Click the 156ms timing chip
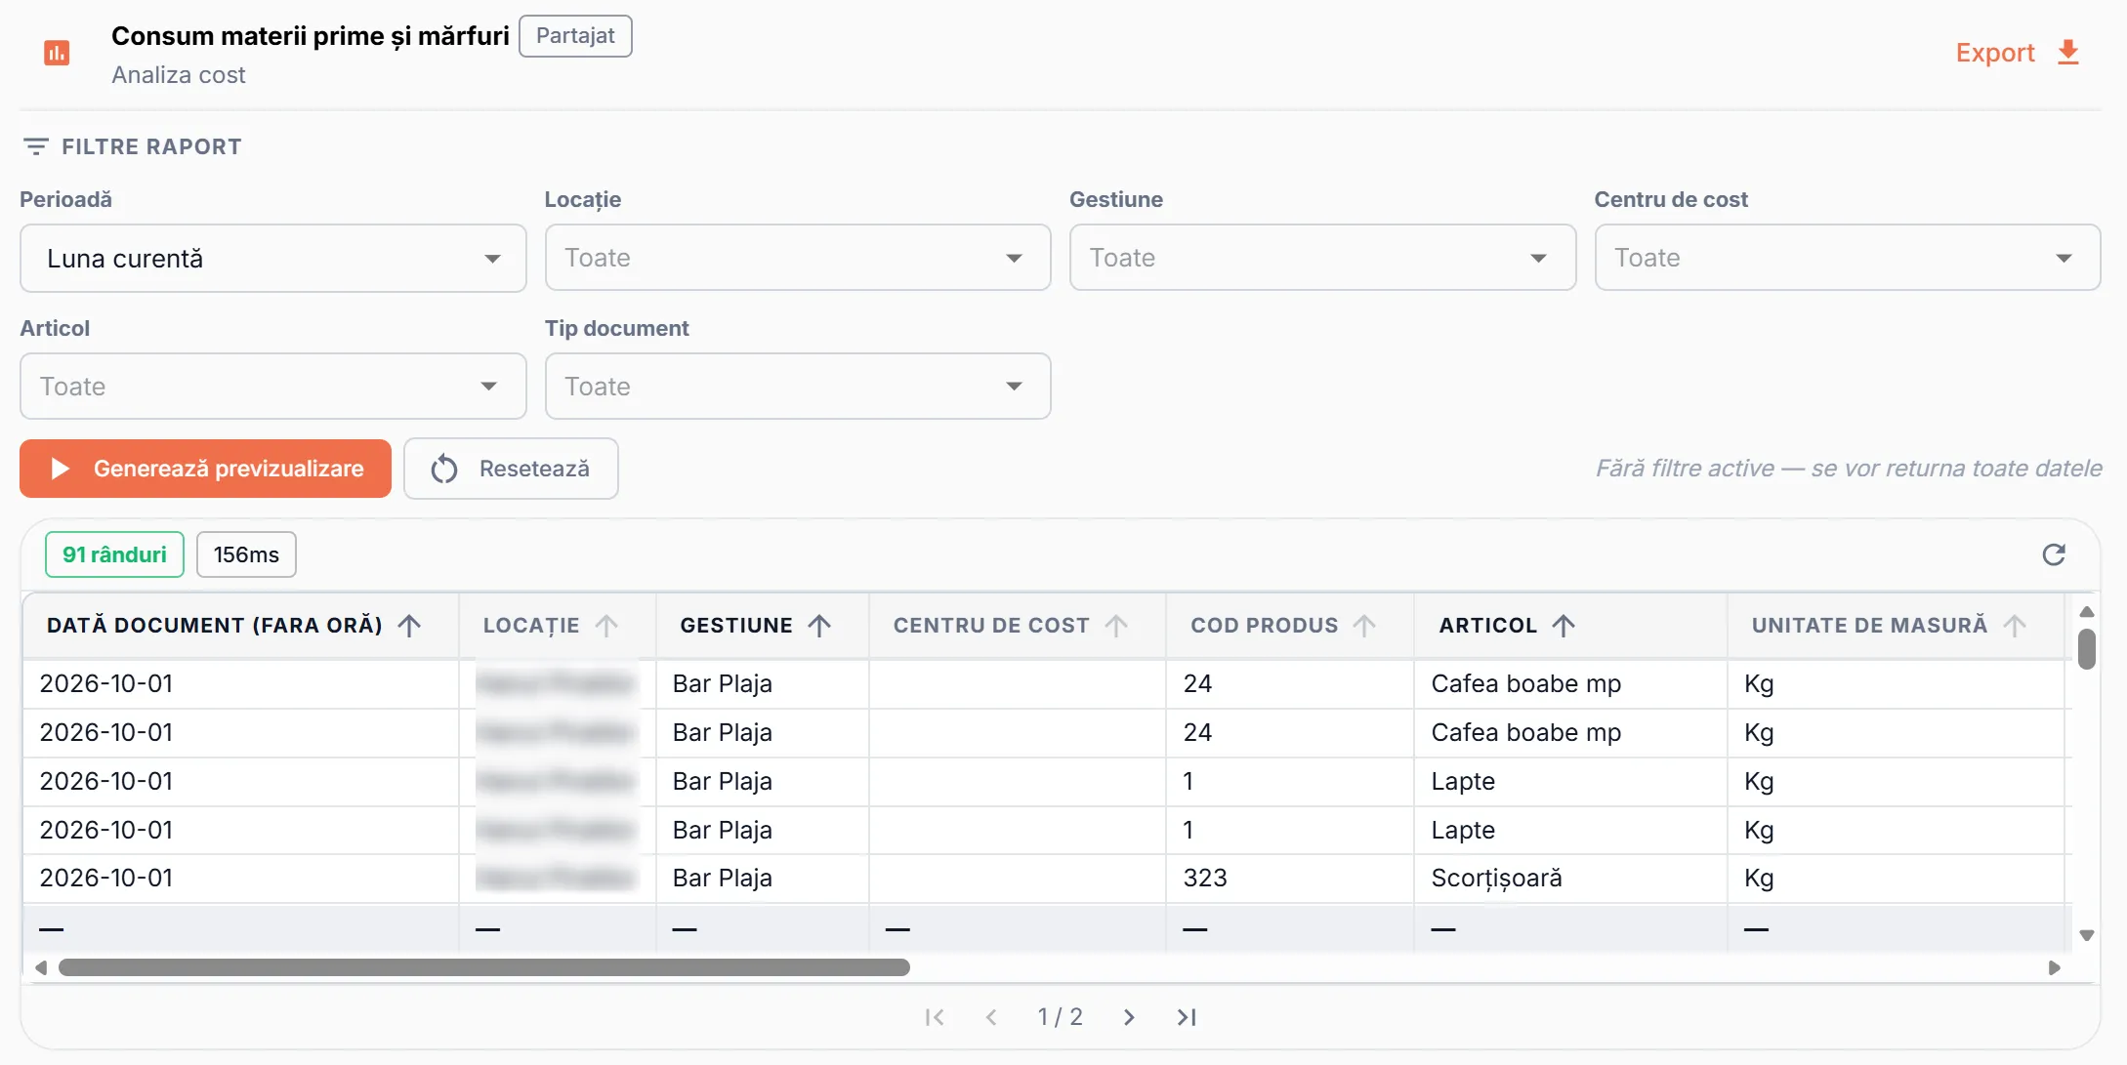 [246, 554]
